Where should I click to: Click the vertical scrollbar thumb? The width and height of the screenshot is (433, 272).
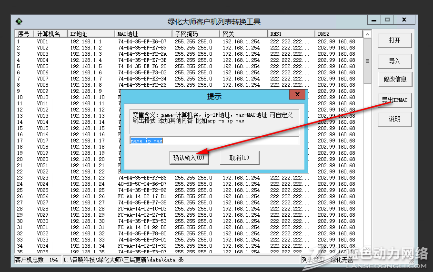coord(367,61)
